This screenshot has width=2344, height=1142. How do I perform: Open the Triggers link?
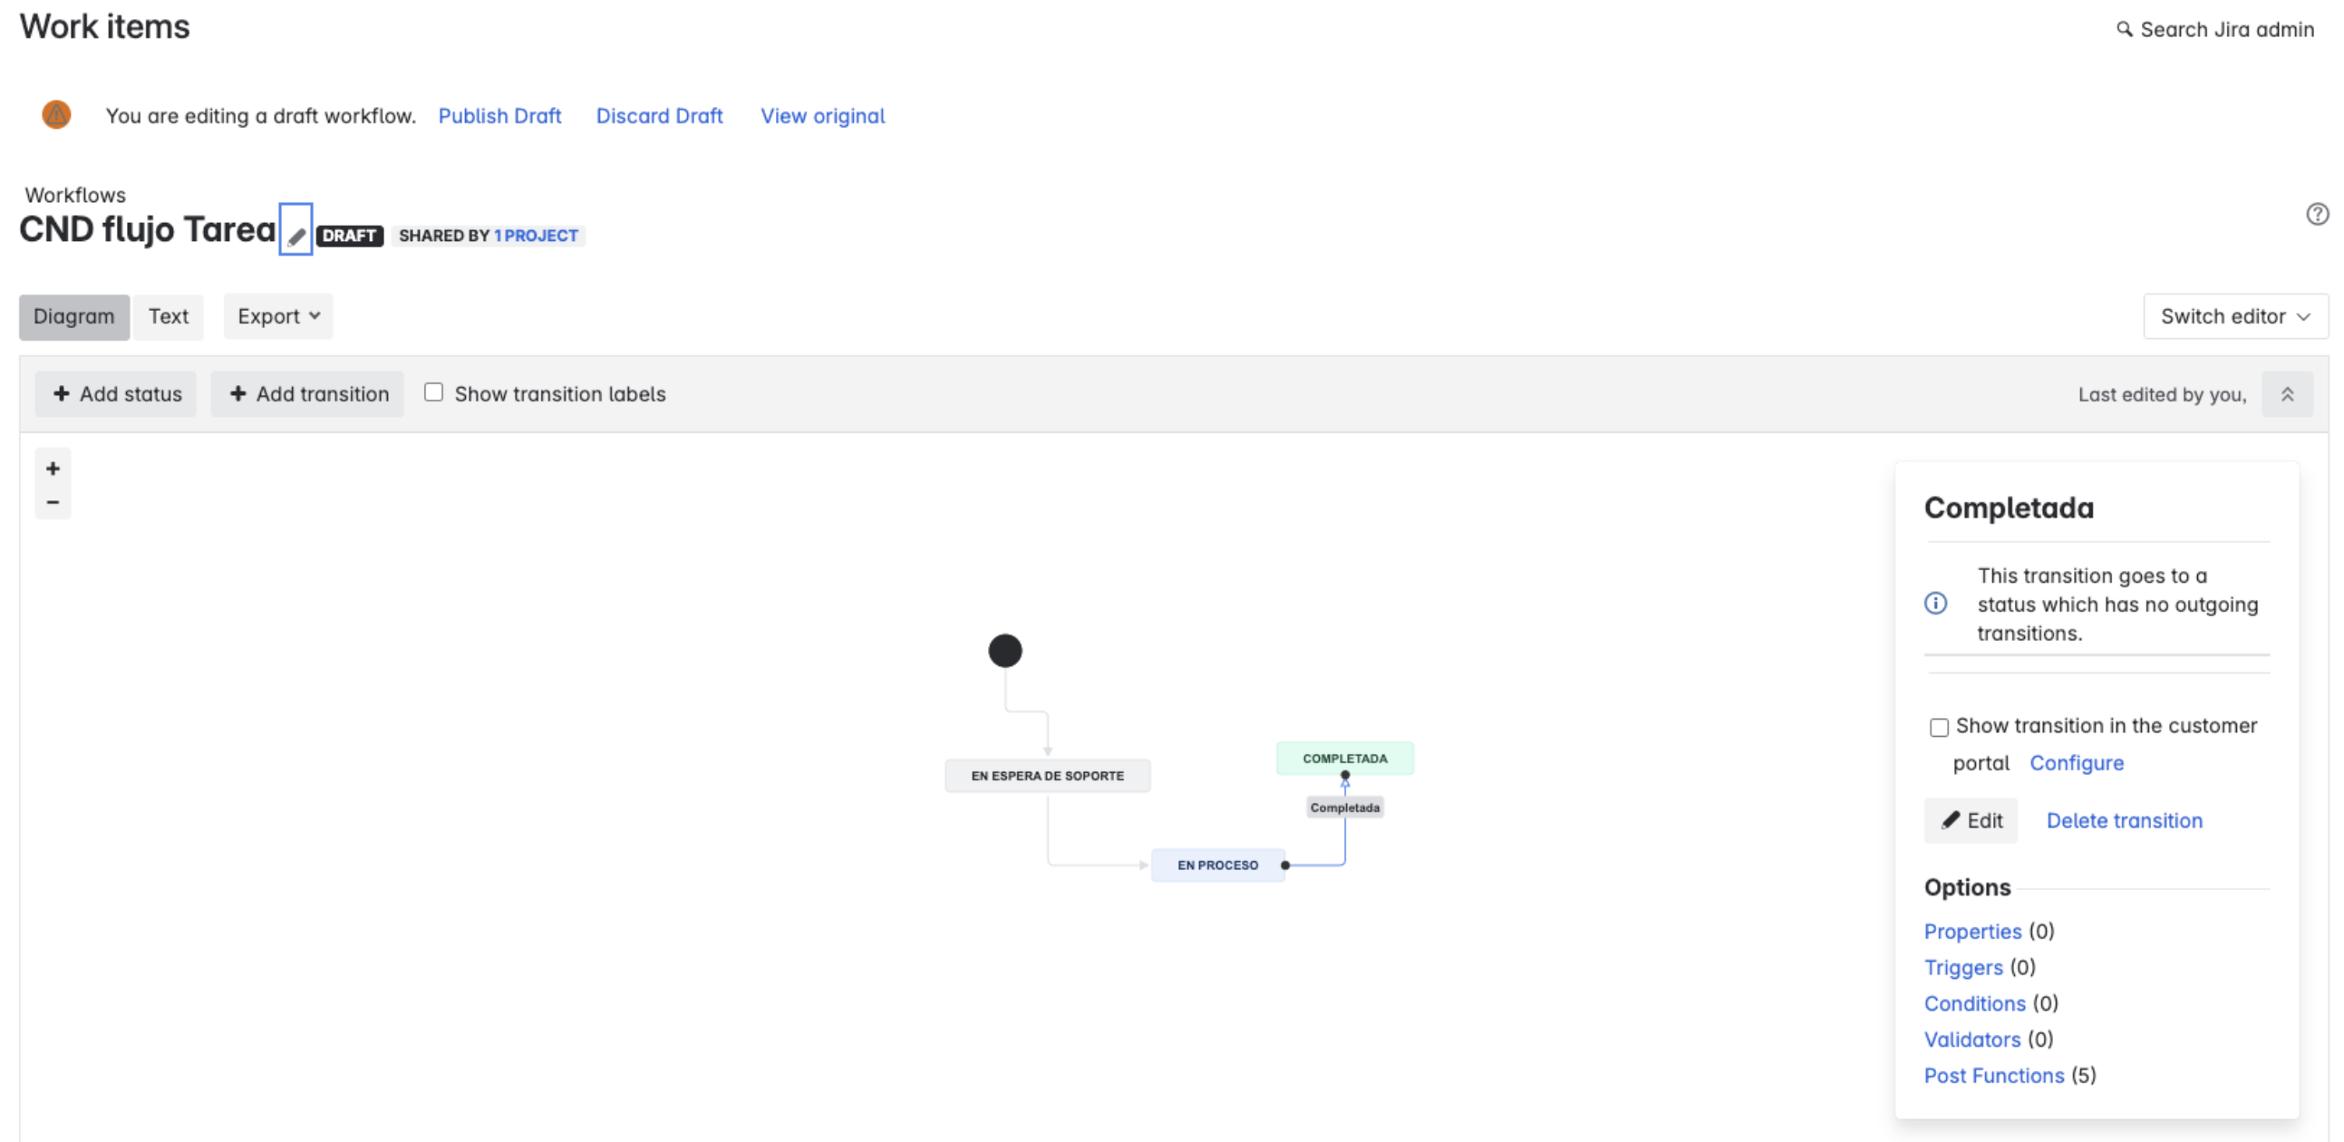click(1962, 967)
